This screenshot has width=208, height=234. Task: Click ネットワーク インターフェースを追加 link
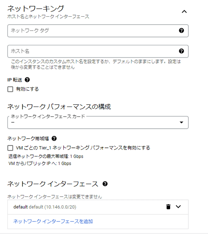point(53,222)
